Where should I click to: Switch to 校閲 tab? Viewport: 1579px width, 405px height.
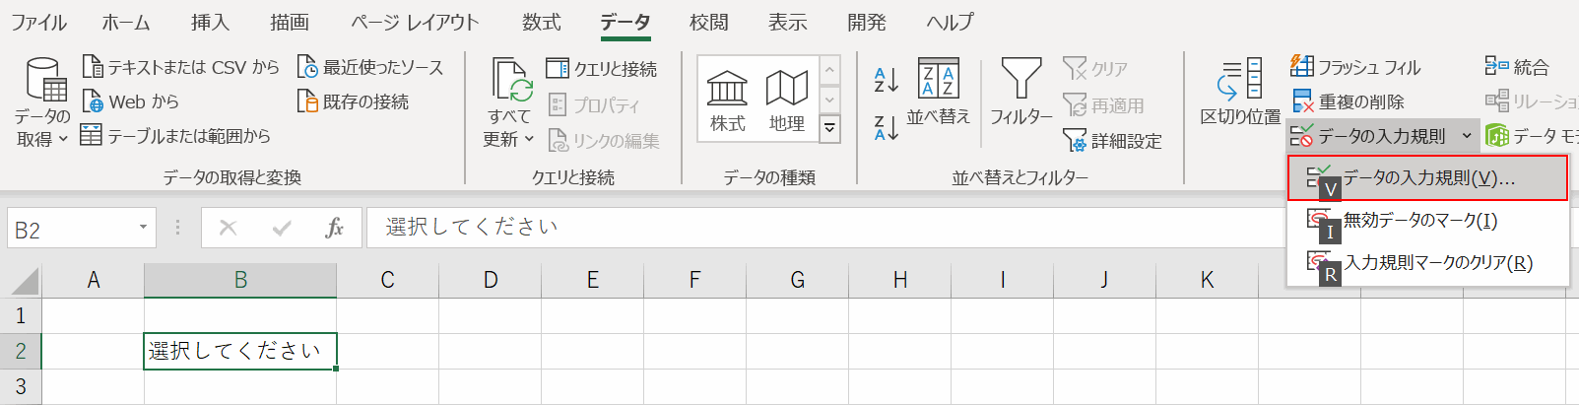click(708, 22)
